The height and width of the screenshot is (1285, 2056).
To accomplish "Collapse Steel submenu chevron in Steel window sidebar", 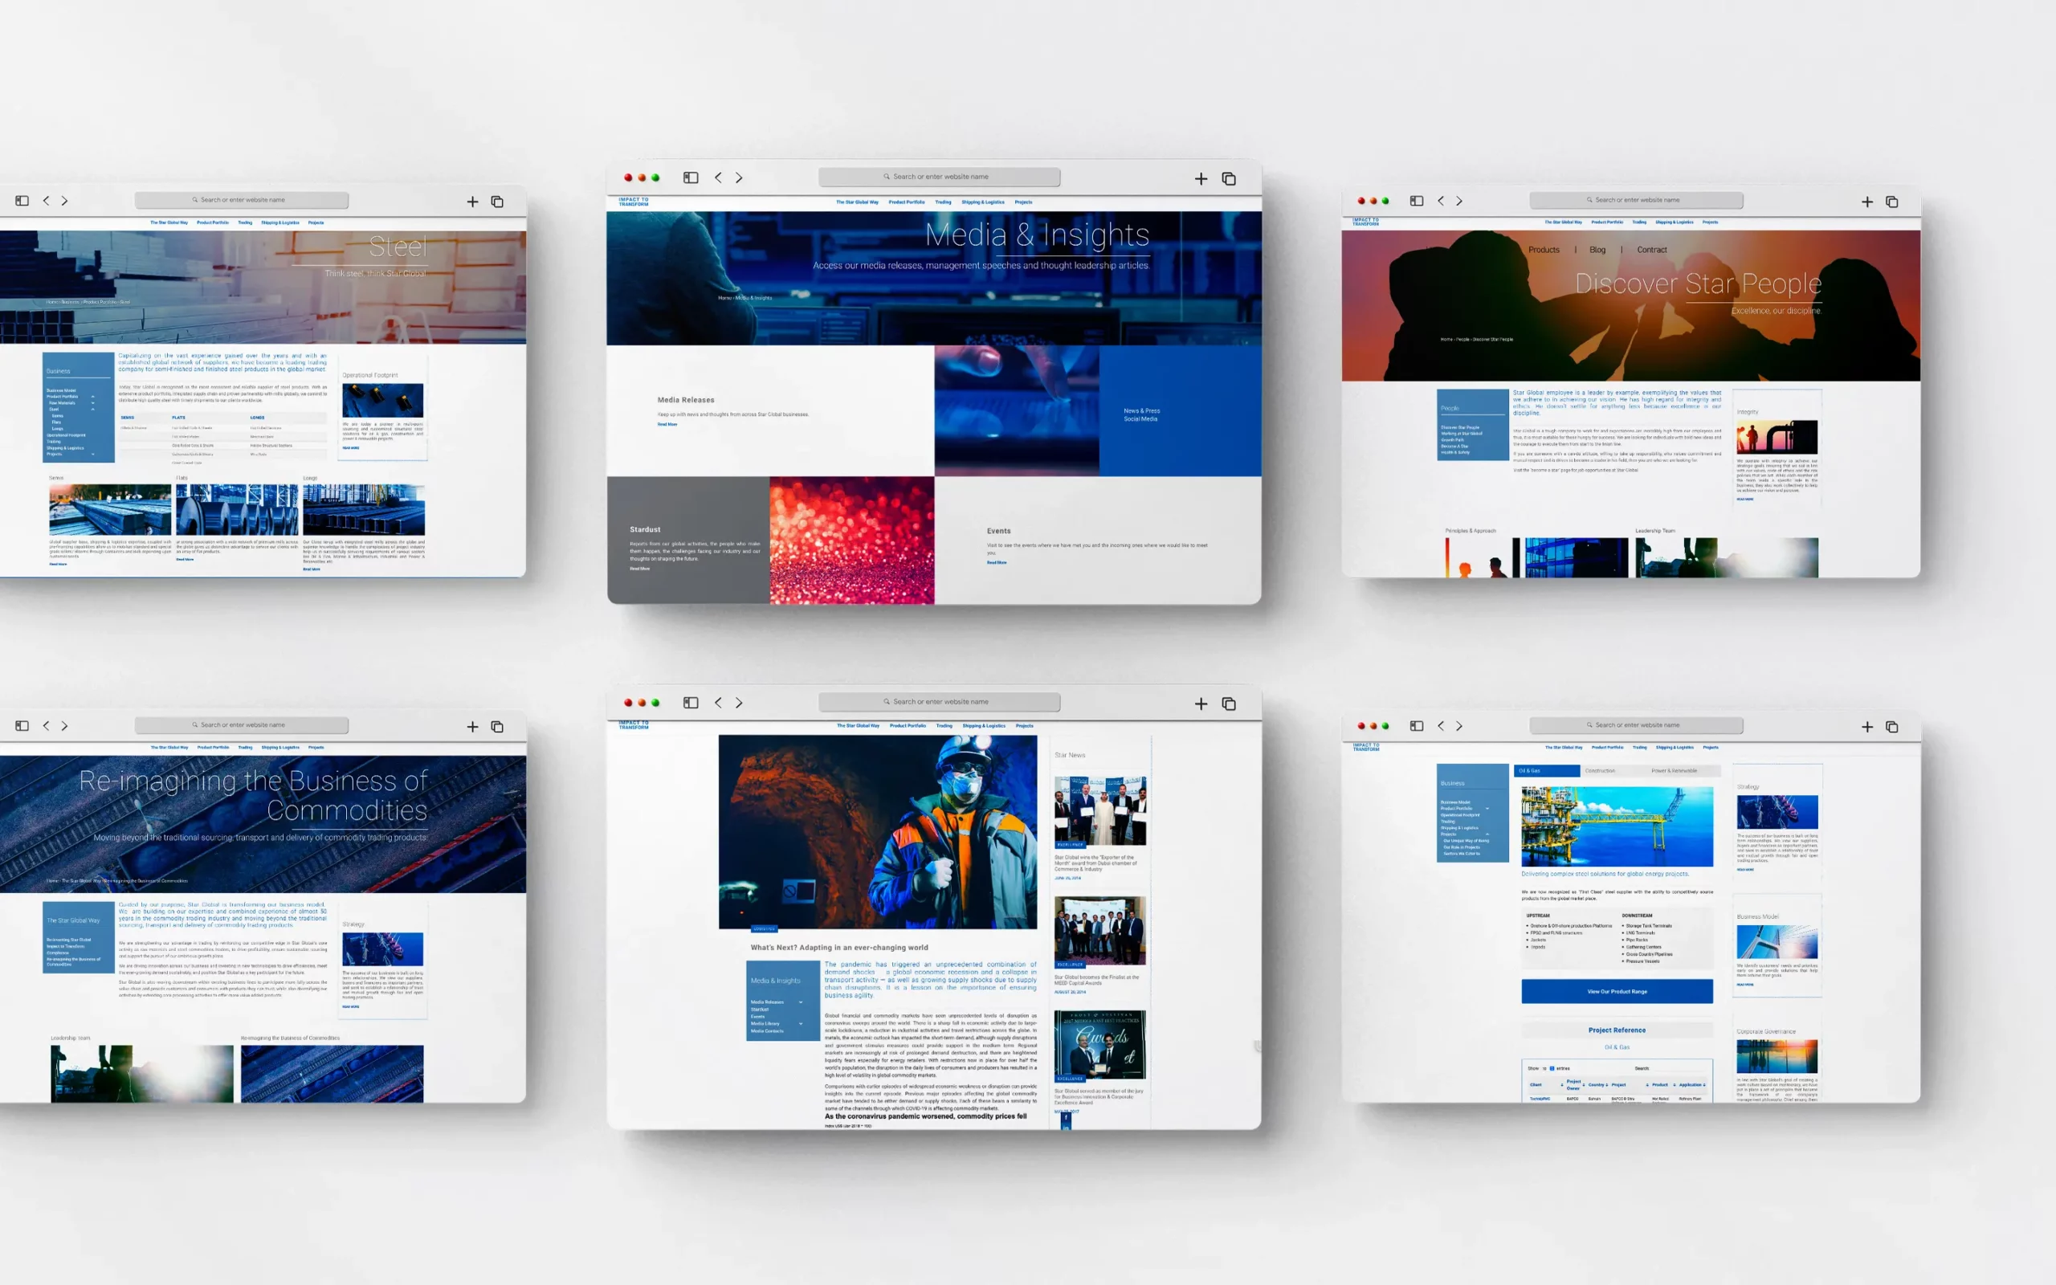I will tap(92, 409).
